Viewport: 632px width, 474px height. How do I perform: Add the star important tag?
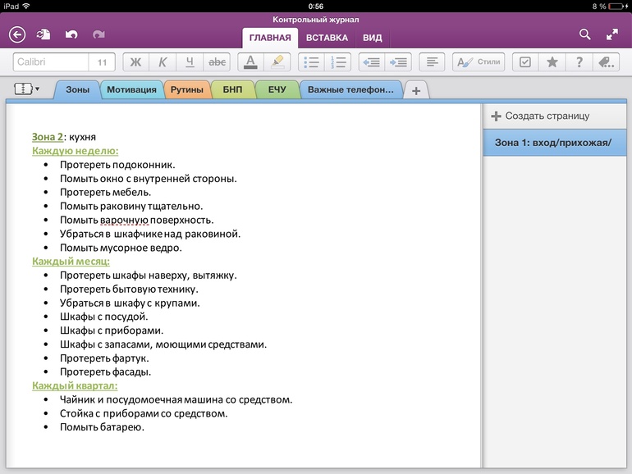(x=552, y=62)
